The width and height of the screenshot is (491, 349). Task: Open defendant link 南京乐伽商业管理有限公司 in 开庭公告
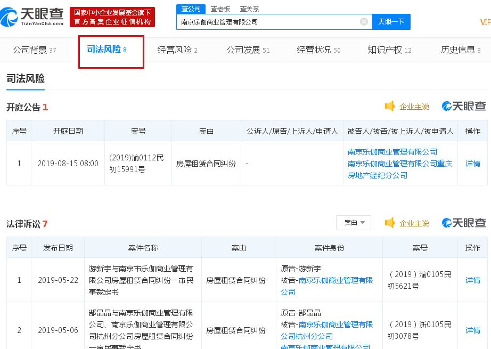tap(392, 152)
